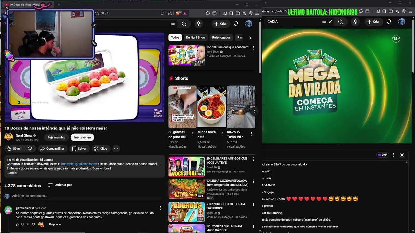Click search magnifier in right YouTube window
The image size is (415, 233).
[340, 22]
